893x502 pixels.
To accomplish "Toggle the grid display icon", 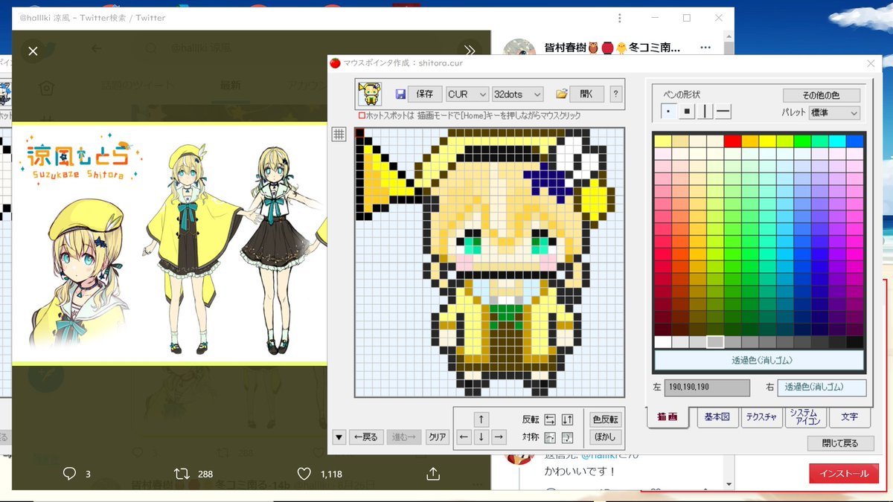I will pos(339,134).
